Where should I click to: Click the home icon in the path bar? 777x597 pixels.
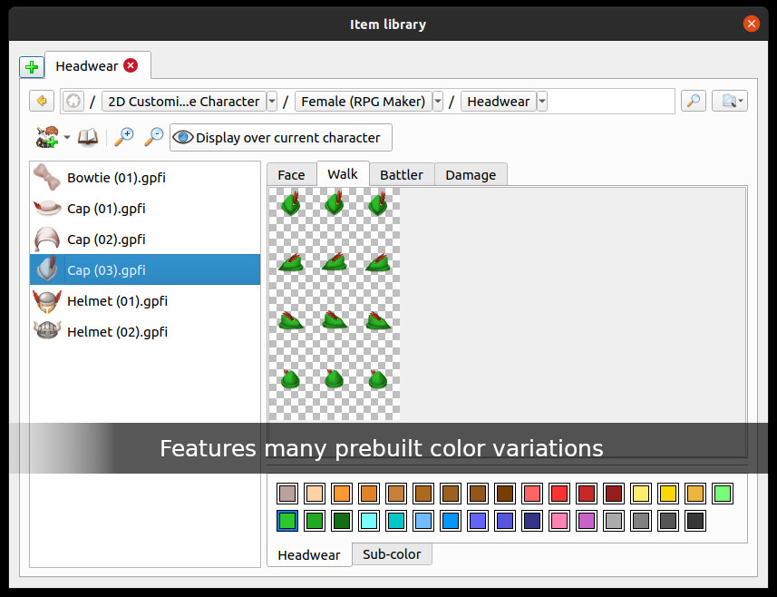click(73, 100)
